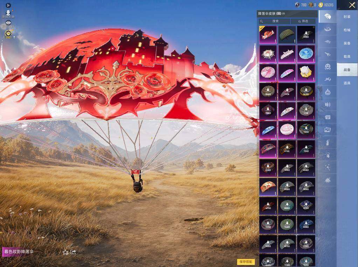358x267 pixels.
Task: Close the inventory with the X button
Action: tap(352, 5)
